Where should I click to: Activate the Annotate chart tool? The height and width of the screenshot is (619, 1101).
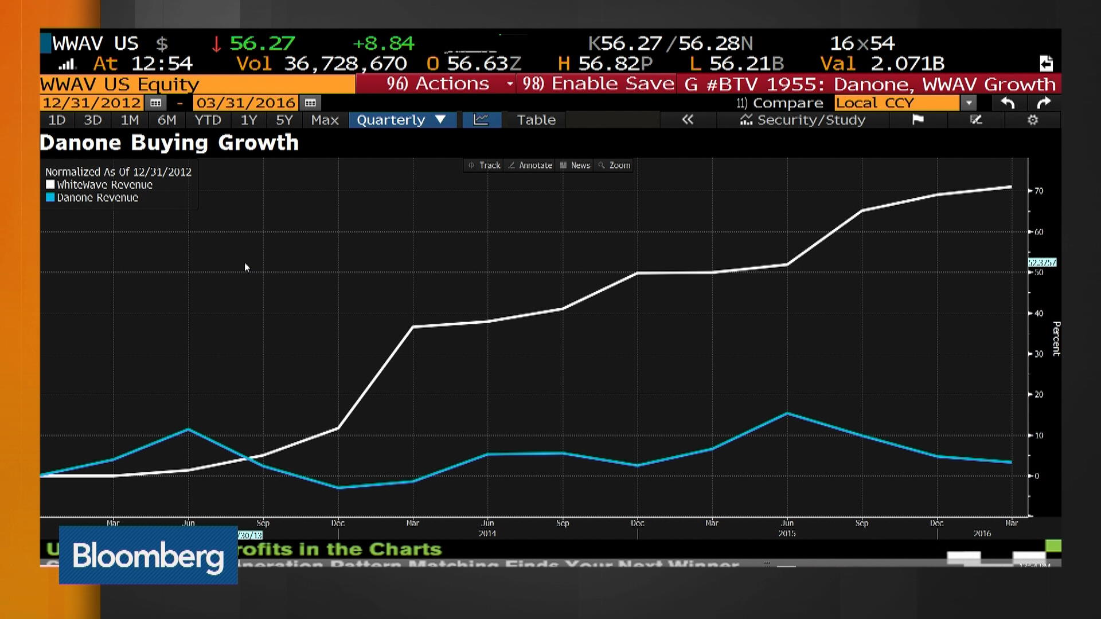coord(530,165)
